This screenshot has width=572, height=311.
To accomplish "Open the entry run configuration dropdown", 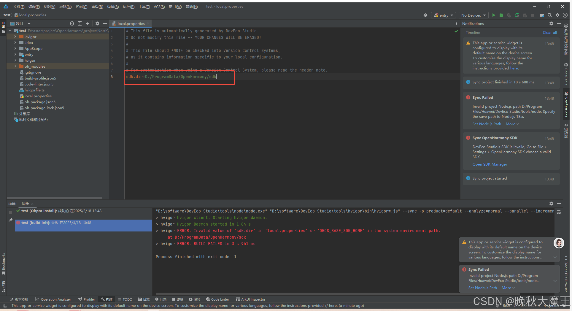I will click(x=443, y=15).
